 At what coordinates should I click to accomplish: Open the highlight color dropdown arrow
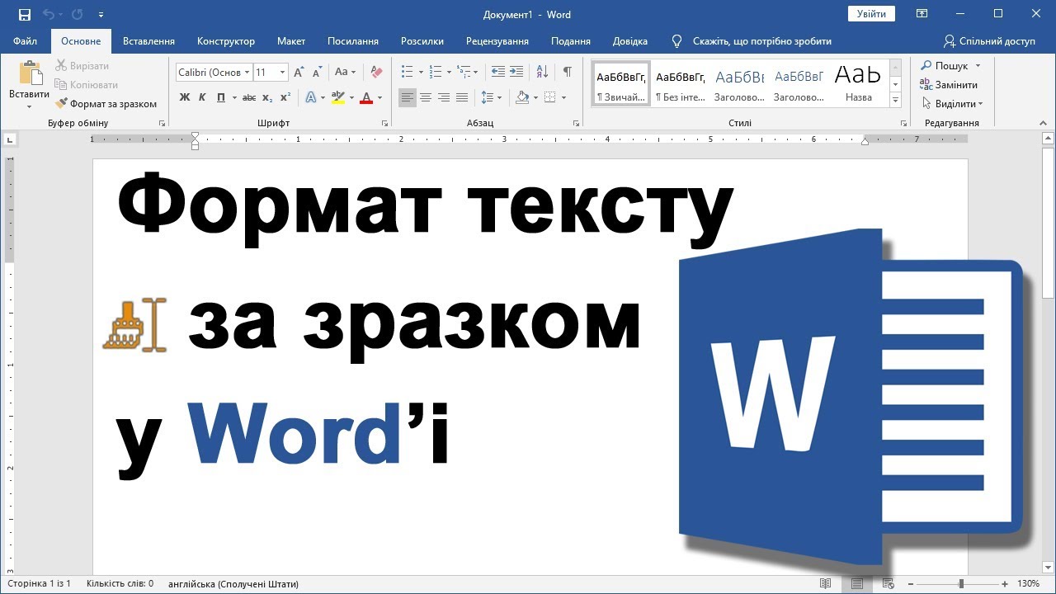click(351, 97)
